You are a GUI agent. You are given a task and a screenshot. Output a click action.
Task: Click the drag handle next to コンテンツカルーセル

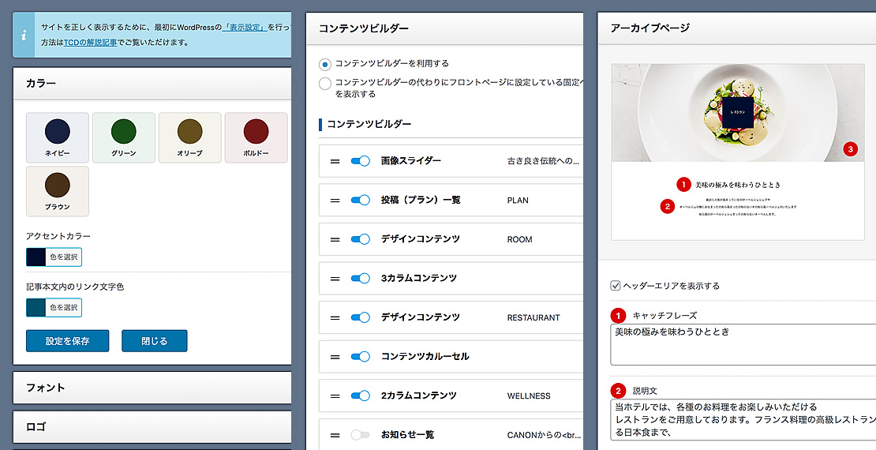tap(335, 357)
